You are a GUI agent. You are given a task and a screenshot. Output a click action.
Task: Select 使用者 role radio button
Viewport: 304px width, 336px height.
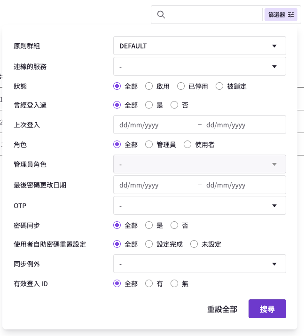click(x=187, y=144)
